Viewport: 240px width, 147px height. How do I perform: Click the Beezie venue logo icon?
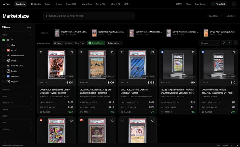pos(8,71)
